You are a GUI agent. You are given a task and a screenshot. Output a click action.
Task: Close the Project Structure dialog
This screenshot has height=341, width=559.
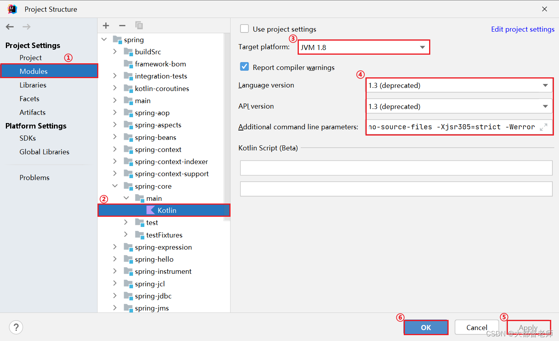pos(545,9)
